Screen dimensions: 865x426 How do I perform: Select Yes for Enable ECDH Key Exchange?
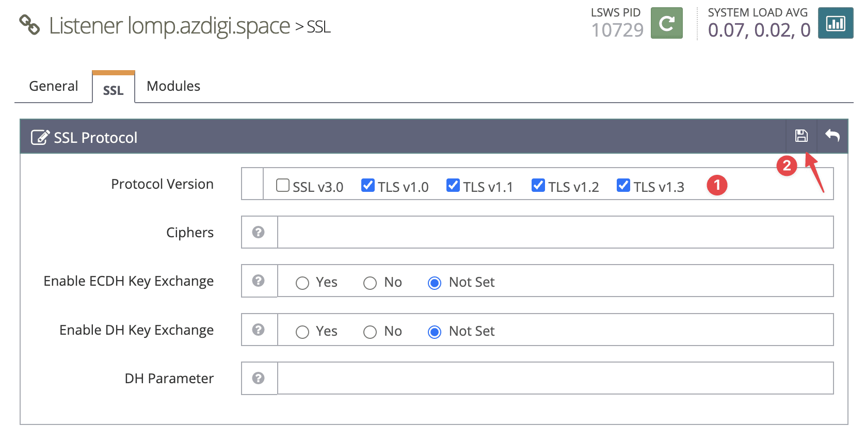[302, 283]
